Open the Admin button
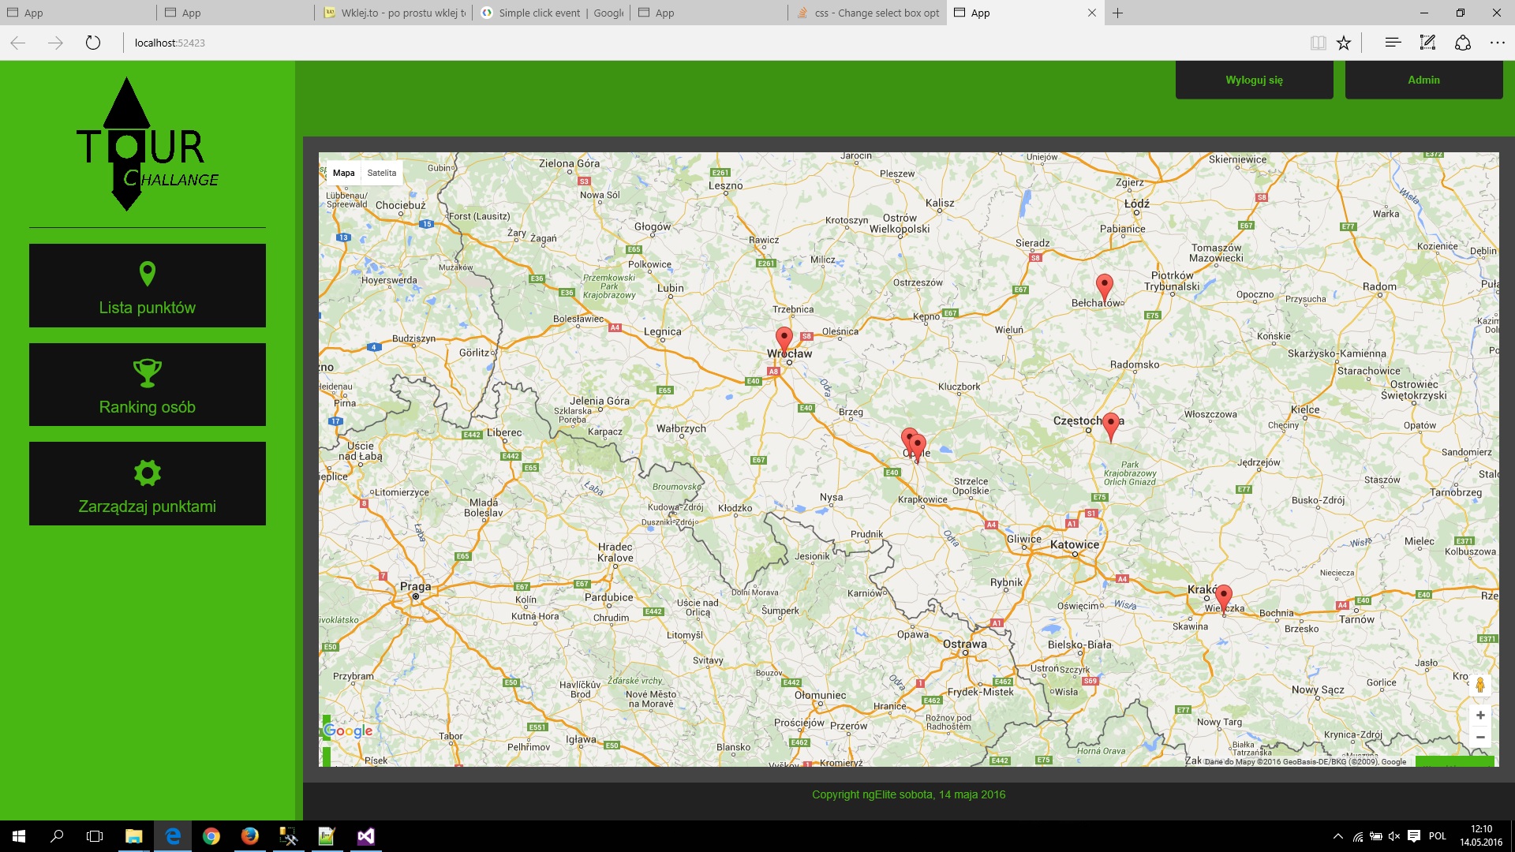 [x=1423, y=80]
